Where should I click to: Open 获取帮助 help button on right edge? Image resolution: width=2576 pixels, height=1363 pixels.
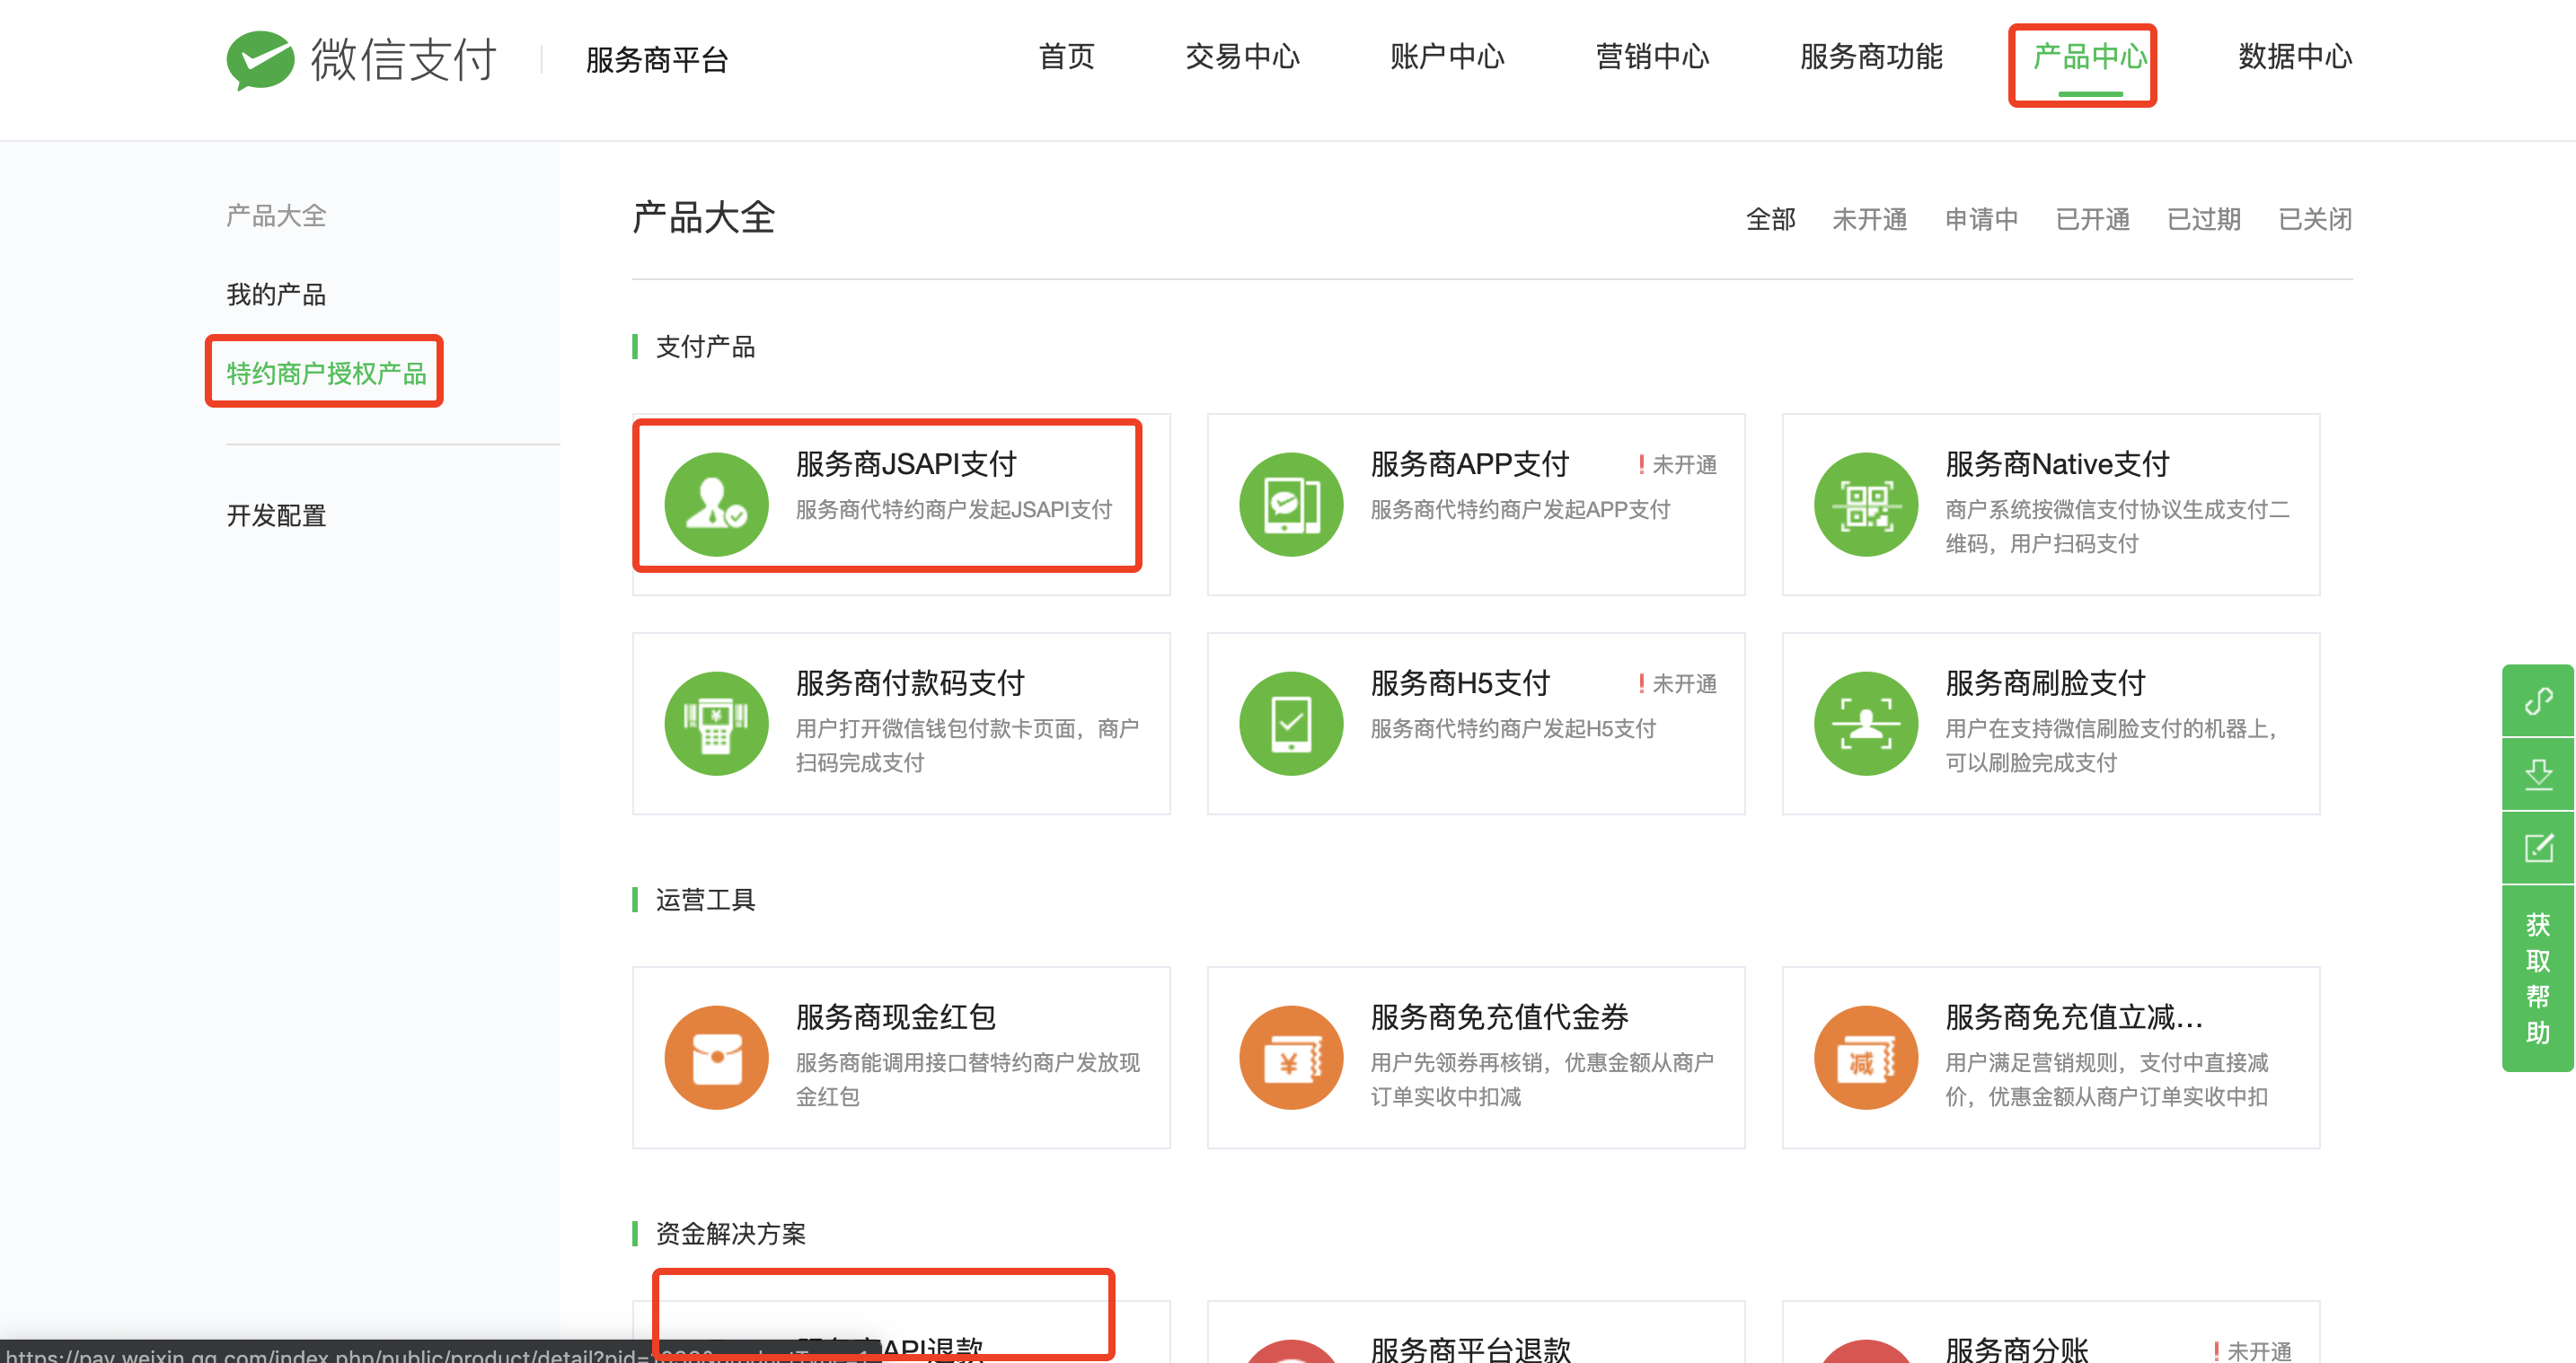coord(2538,978)
